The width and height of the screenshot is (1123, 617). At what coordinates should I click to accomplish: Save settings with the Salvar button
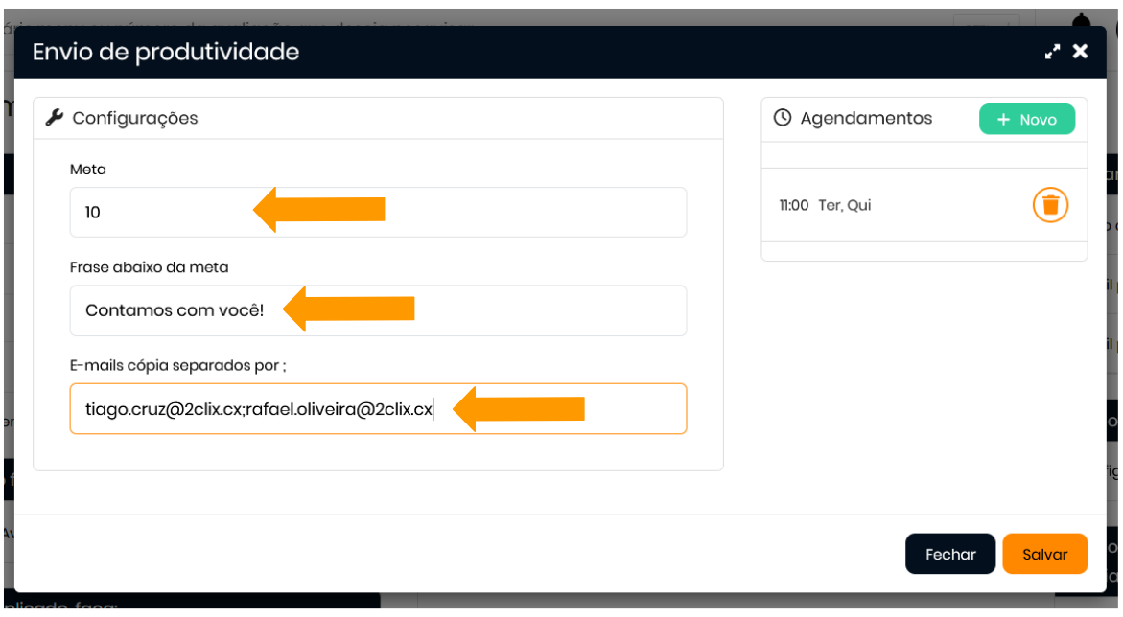click(1044, 554)
